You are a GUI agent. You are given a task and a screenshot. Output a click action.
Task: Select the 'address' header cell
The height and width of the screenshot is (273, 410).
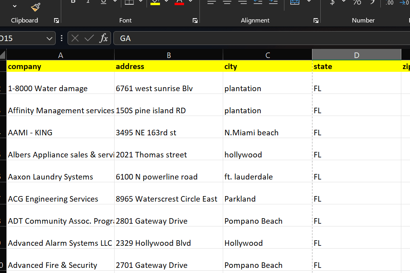coord(169,66)
